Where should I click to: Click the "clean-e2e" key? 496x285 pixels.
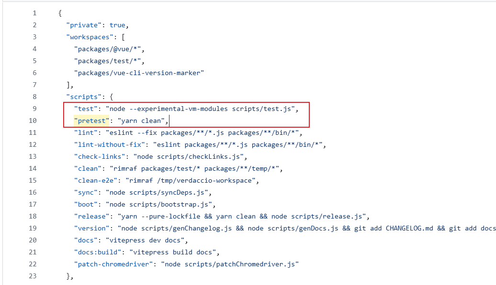tap(95, 180)
